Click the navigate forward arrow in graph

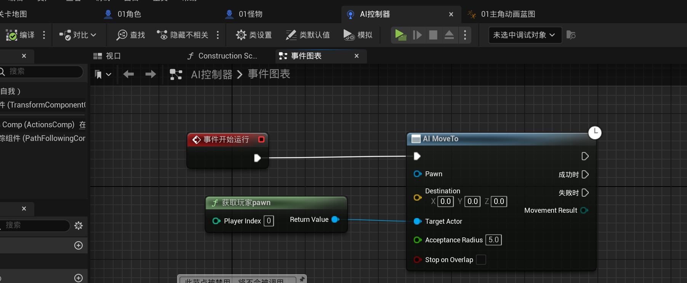151,74
